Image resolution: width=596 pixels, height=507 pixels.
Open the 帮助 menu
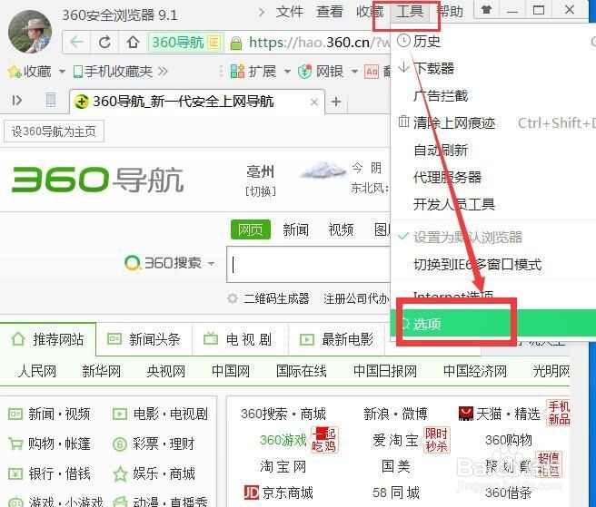451,12
